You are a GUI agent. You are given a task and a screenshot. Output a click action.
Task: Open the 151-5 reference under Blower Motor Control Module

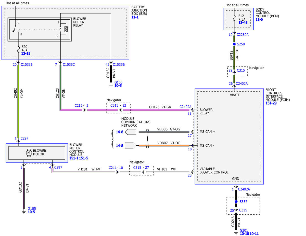[x=84, y=158]
